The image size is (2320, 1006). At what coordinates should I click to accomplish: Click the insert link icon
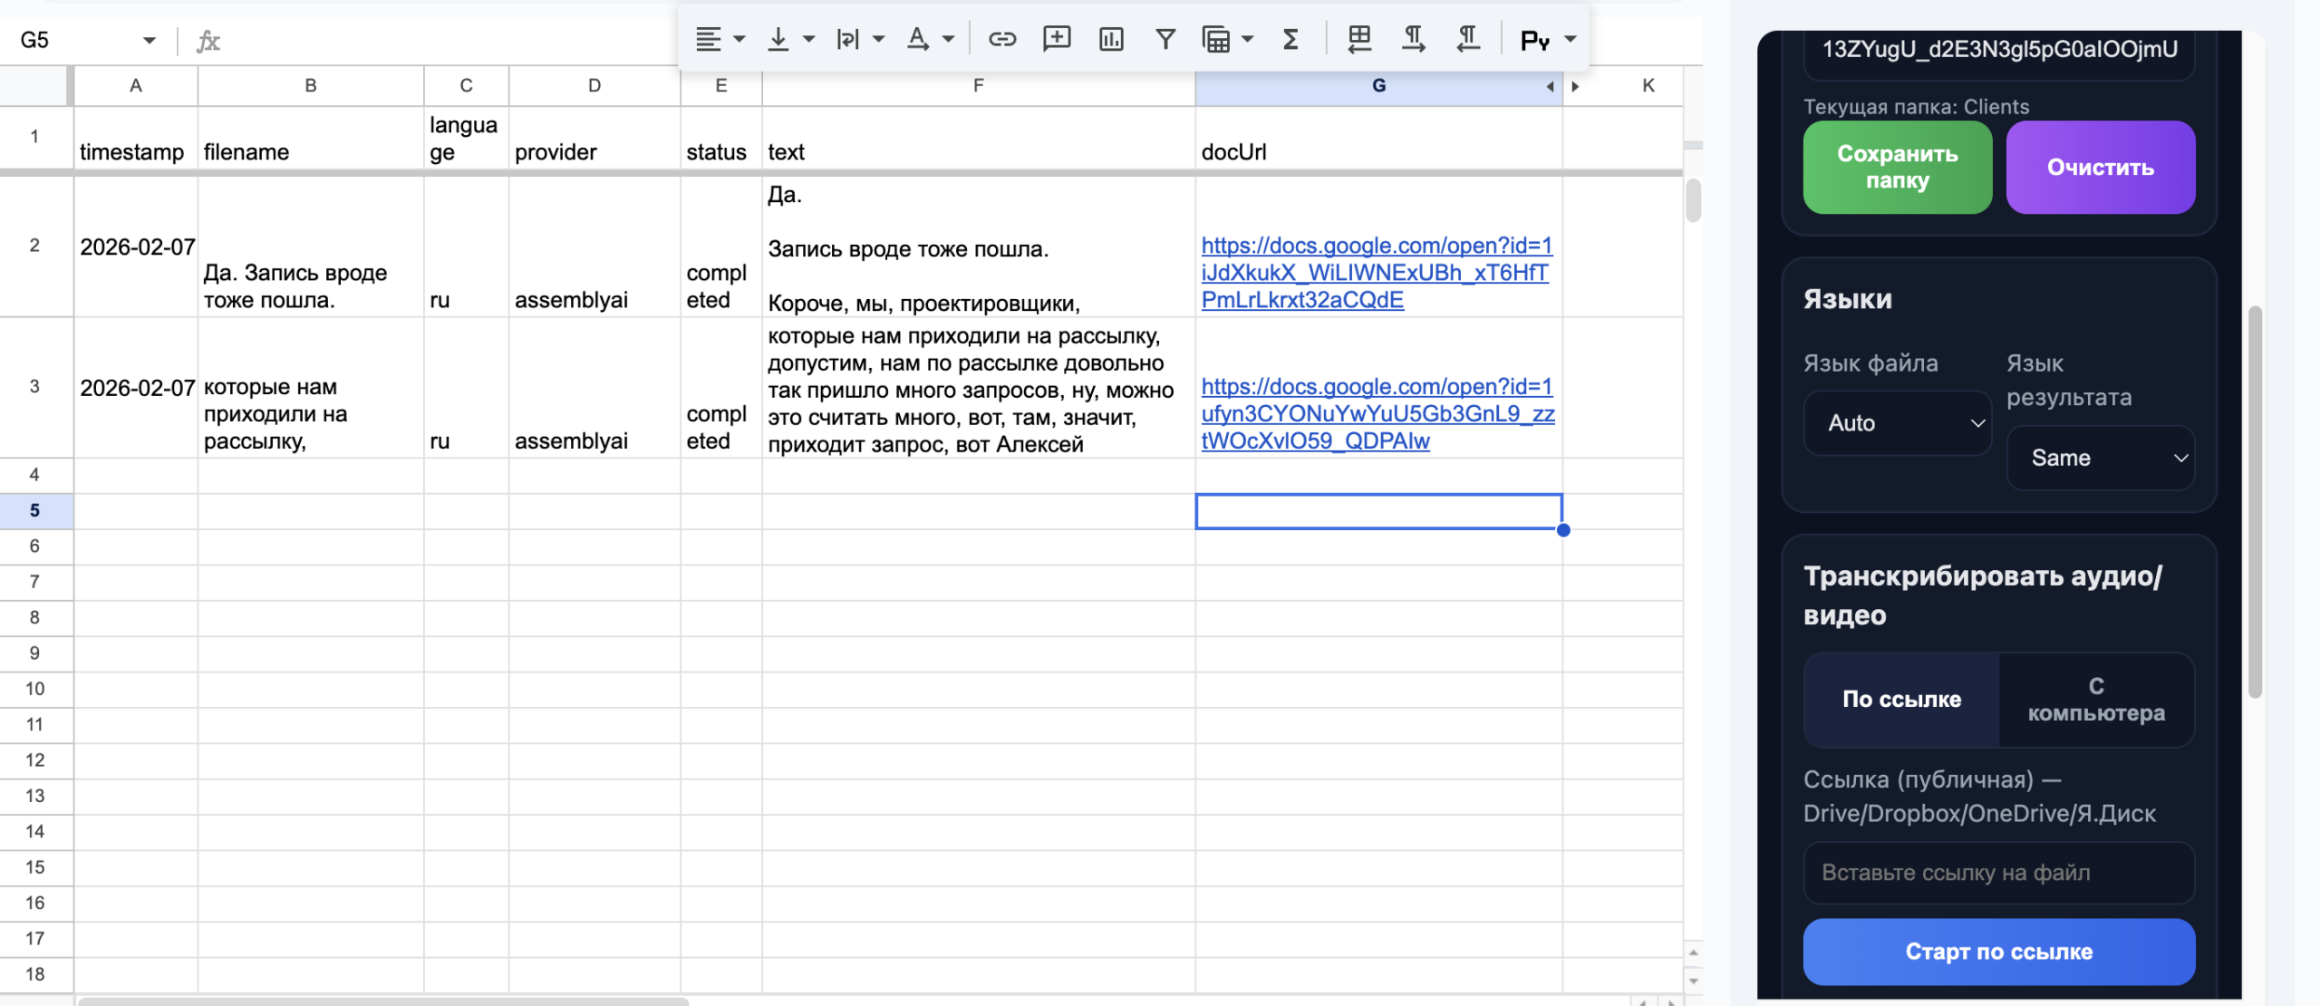pyautogui.click(x=1001, y=39)
